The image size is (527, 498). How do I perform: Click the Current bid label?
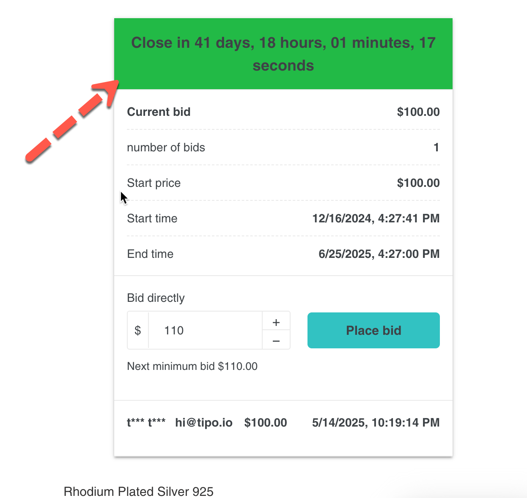tap(159, 112)
